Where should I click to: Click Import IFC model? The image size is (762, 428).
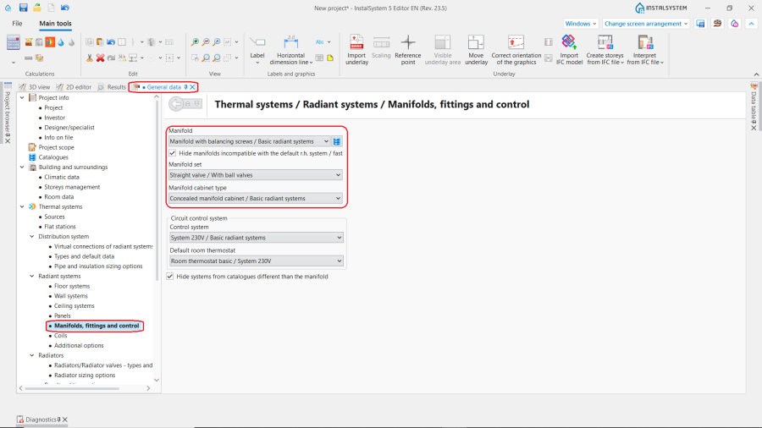coord(569,50)
